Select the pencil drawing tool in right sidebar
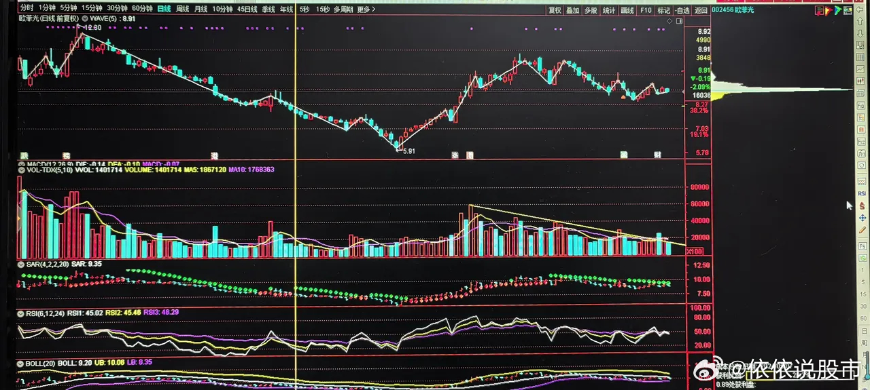870x390 pixels. point(862,230)
